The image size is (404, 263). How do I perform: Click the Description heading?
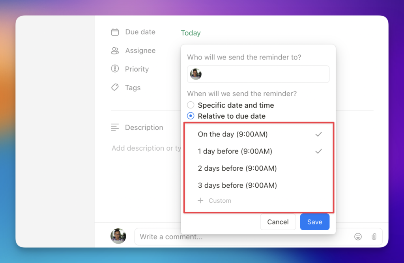(x=144, y=127)
